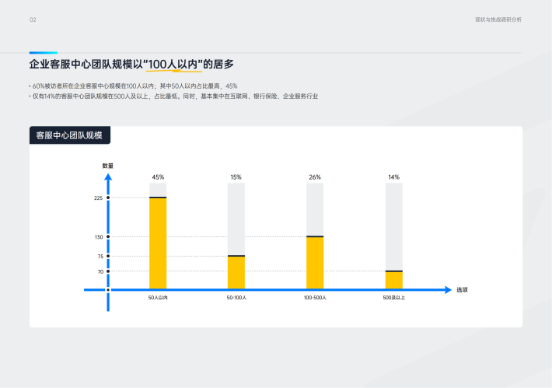Click the y-axis upward arrowhead
The image size is (552, 388).
point(108,177)
